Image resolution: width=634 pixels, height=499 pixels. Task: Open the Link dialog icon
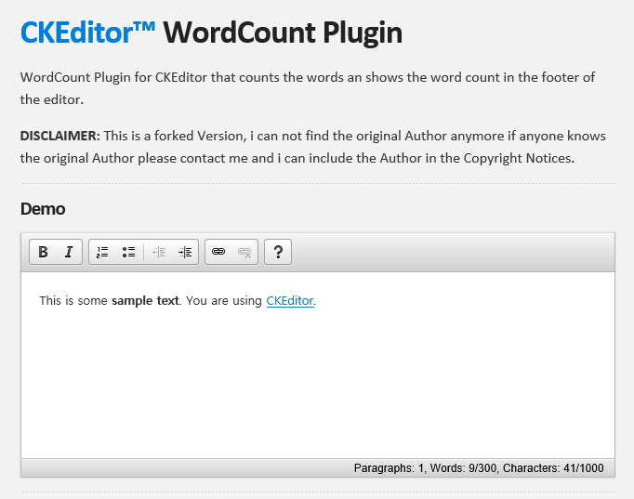pyautogui.click(x=218, y=252)
